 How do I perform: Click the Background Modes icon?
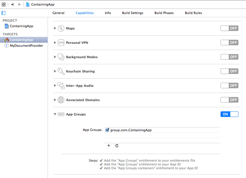61,57
